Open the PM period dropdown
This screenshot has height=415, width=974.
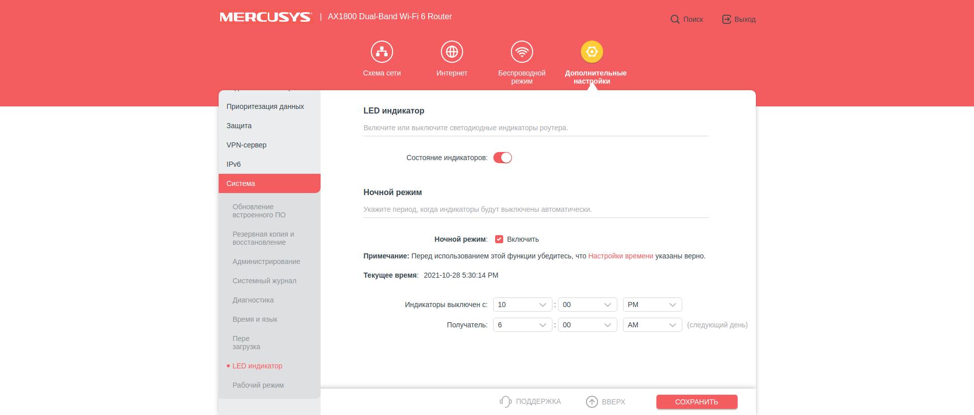coord(652,305)
